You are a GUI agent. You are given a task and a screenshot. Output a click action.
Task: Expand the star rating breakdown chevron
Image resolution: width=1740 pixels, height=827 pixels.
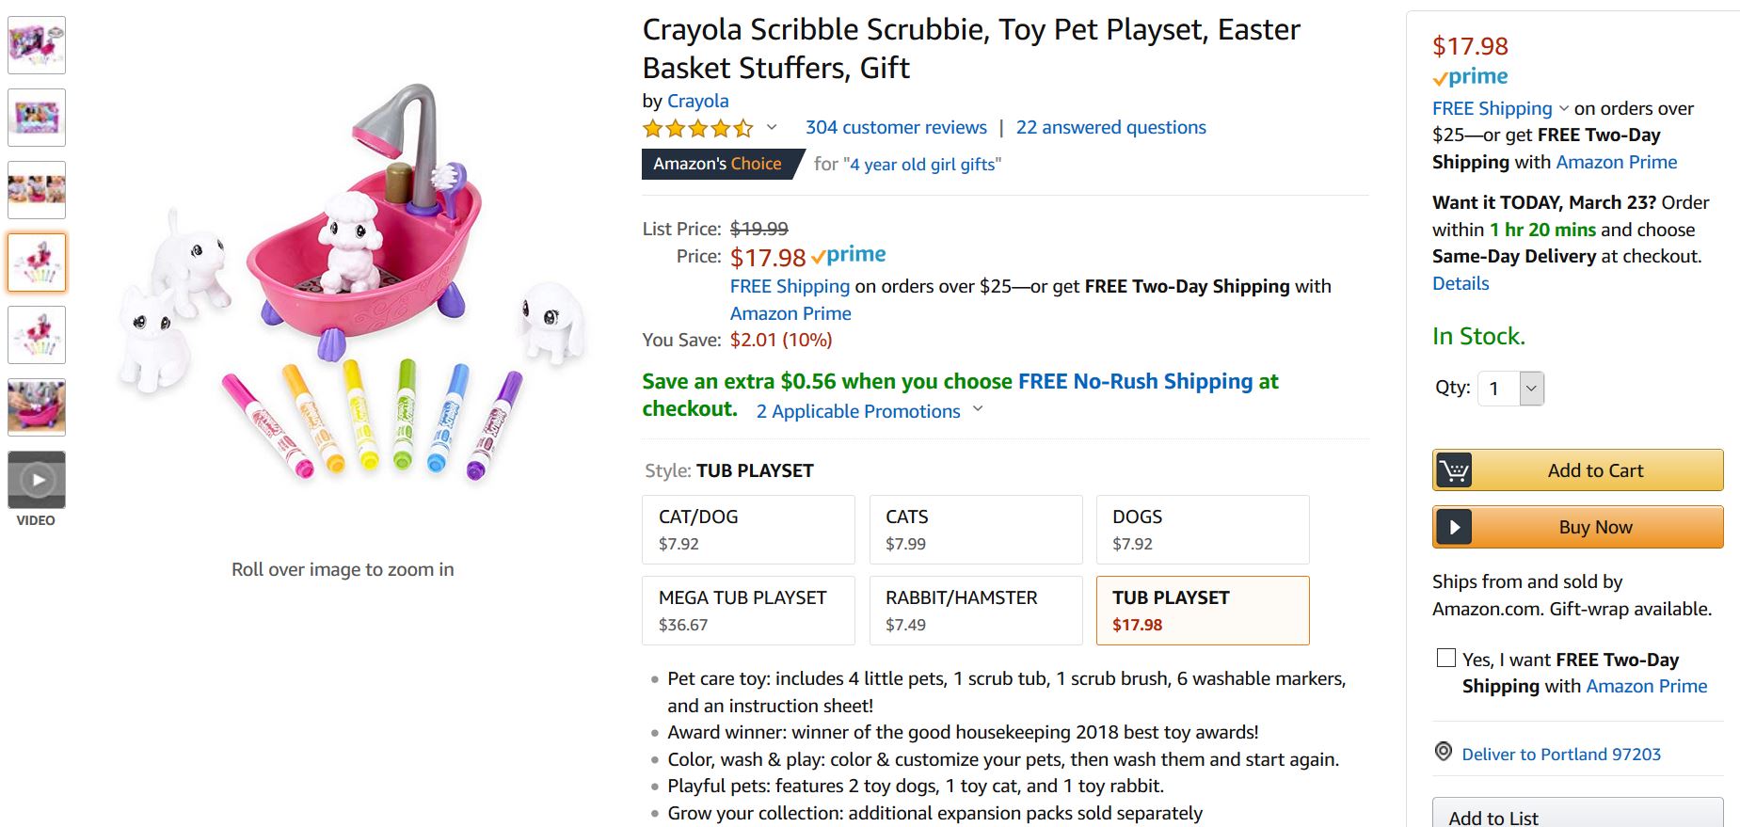(772, 127)
